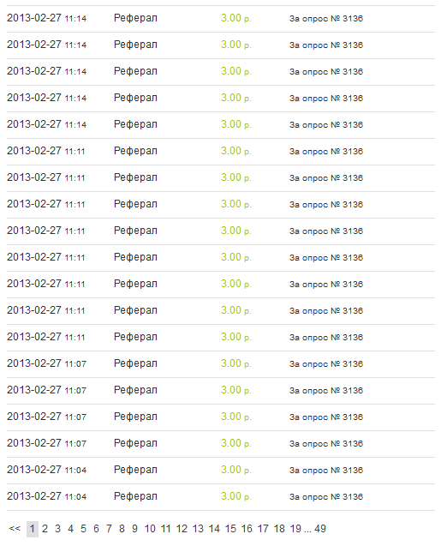Screen dimensions: 441x546
Task: Open page 3 of results
Action: [57, 529]
